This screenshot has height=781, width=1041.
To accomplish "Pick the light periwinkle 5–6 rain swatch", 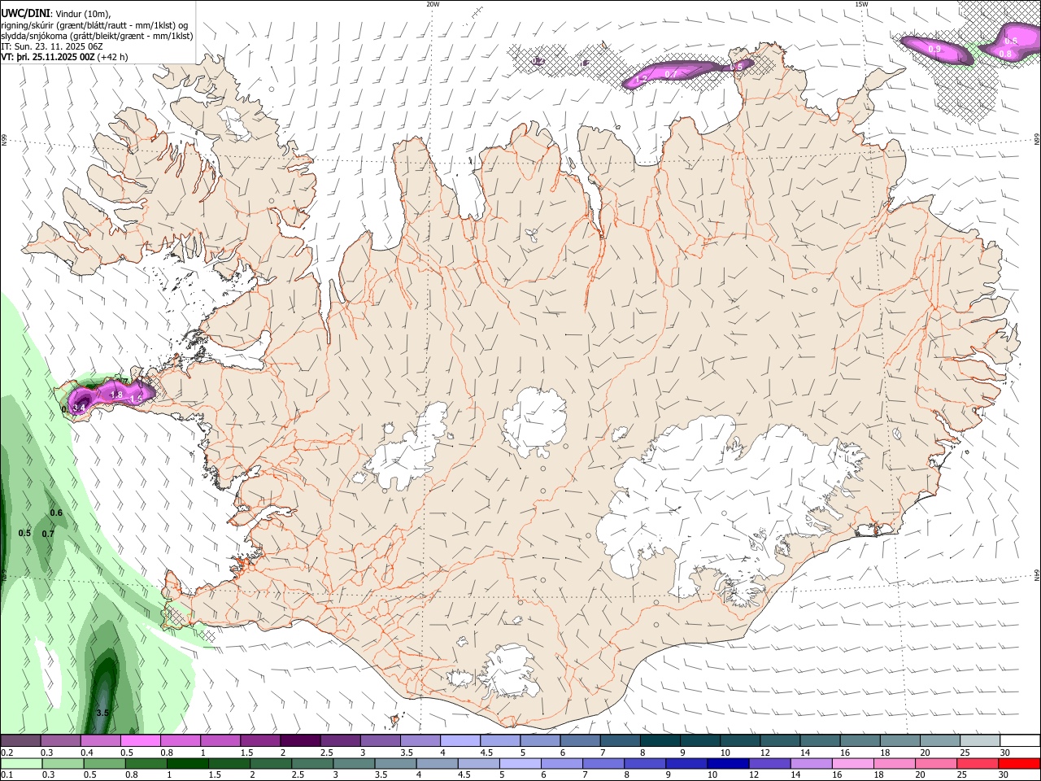I will 521,764.
